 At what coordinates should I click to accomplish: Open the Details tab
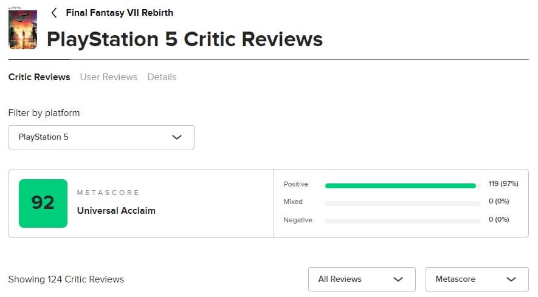click(162, 77)
